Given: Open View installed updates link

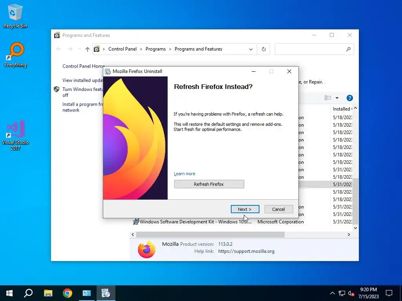Looking at the screenshot, I should [x=83, y=80].
